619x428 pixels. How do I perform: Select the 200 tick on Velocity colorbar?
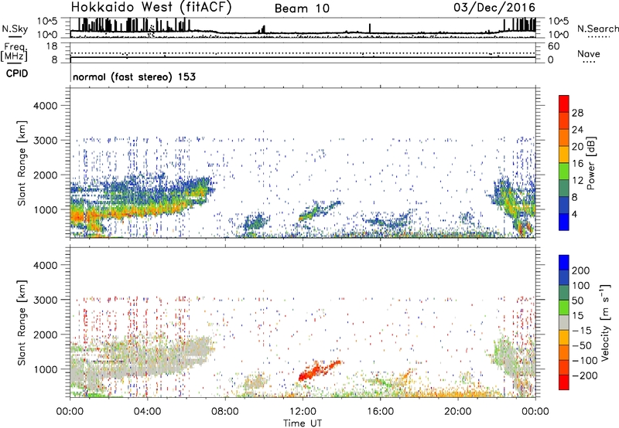pos(581,270)
